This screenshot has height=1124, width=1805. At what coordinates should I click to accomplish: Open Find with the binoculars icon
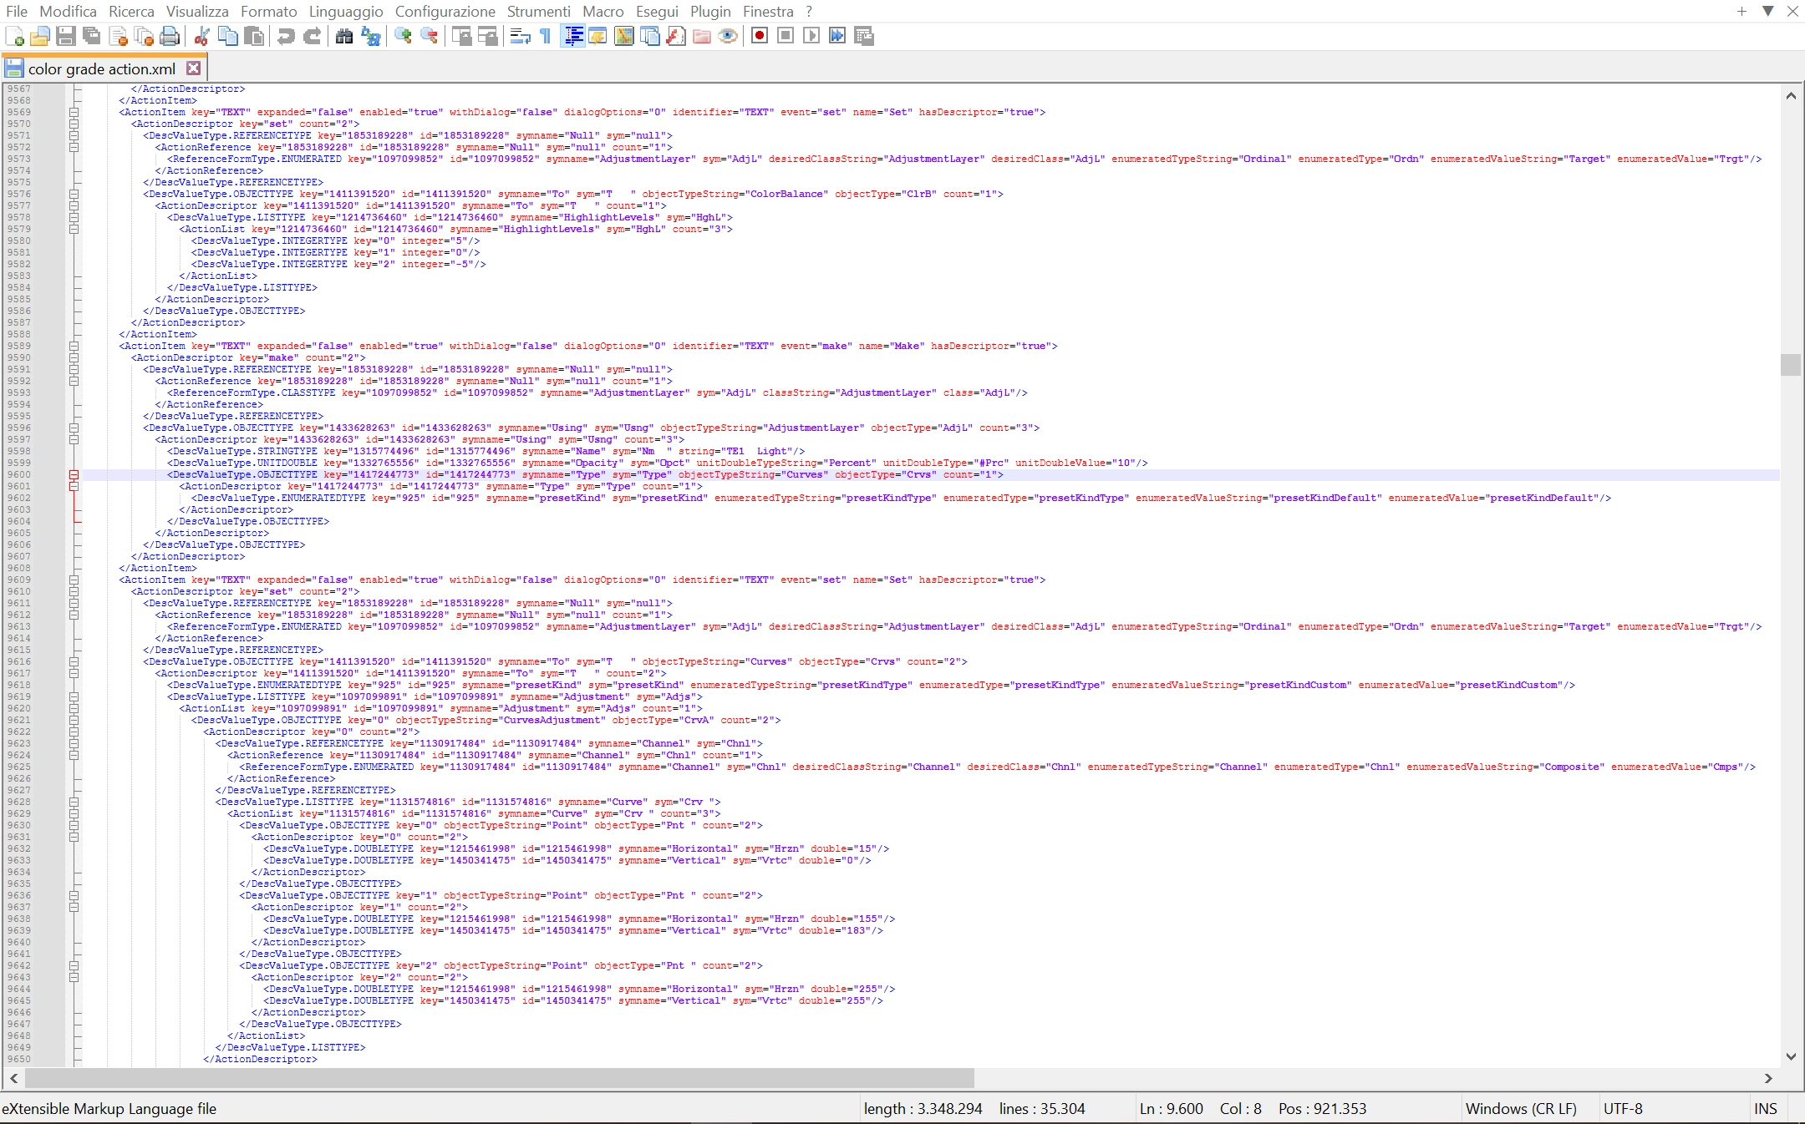344,36
